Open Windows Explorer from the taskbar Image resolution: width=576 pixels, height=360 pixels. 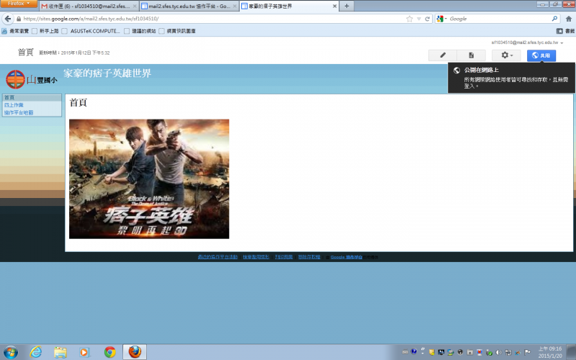pos(60,352)
